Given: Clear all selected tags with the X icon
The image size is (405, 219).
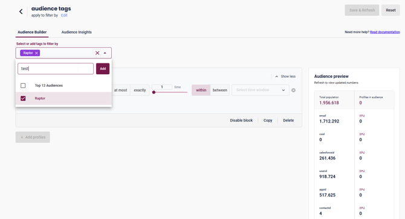Looking at the screenshot, I should (x=97, y=53).
